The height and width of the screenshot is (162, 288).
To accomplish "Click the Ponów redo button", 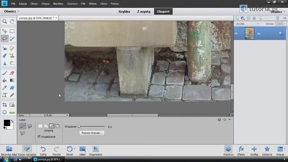I will pos(57,151).
